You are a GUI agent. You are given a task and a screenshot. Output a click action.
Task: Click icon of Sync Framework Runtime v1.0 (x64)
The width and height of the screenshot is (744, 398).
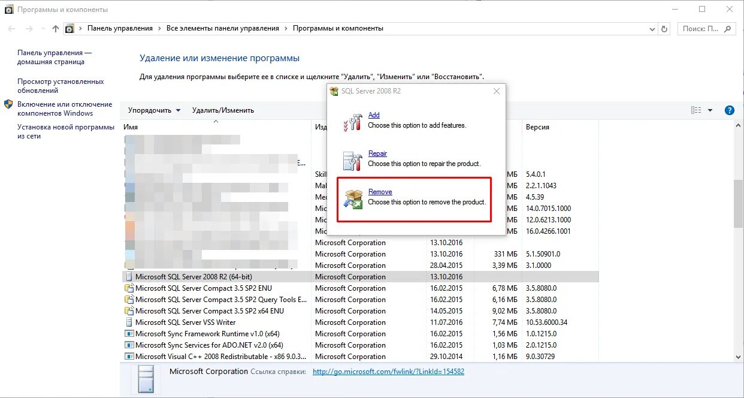[128, 334]
